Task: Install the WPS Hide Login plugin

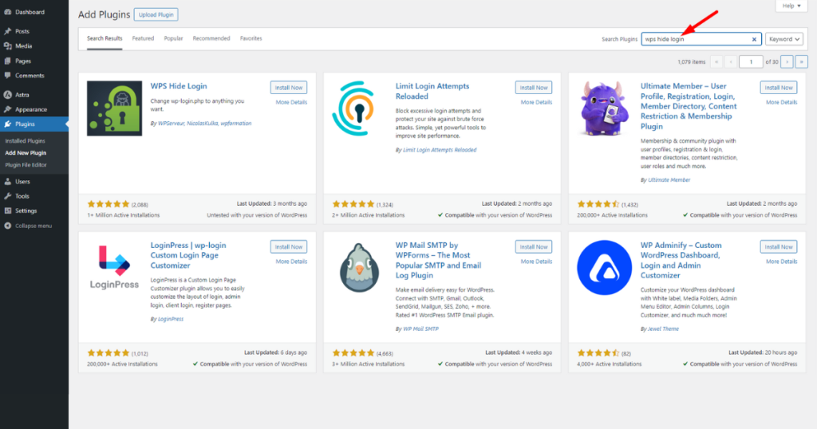Action: tap(289, 88)
